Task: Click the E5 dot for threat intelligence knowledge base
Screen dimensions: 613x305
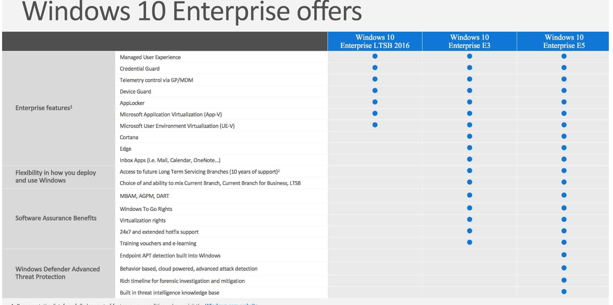Action: tap(564, 292)
